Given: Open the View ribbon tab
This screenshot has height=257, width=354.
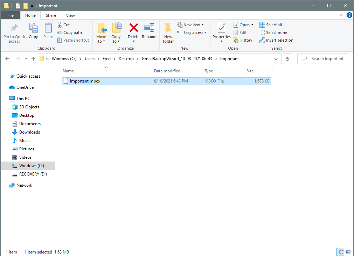Looking at the screenshot, I should point(70,15).
